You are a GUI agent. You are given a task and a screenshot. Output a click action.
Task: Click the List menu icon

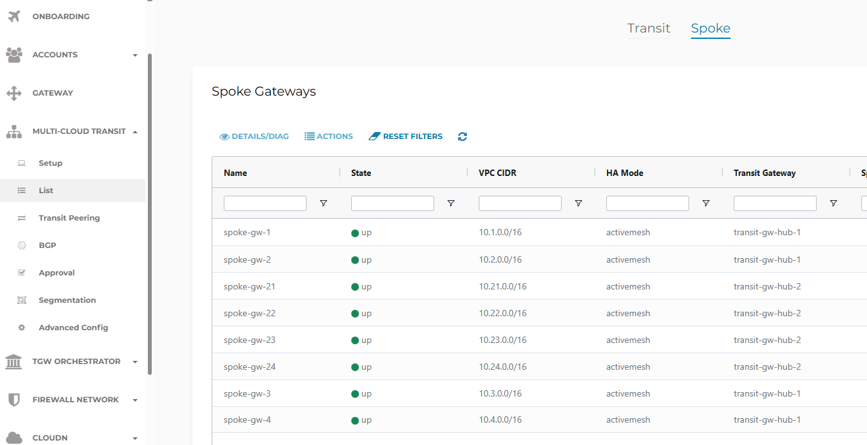tap(22, 191)
